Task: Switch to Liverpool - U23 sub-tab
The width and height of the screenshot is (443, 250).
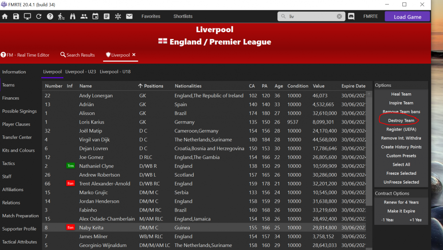Action: [x=81, y=72]
